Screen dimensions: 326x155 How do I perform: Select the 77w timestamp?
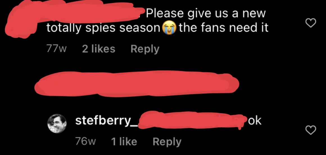point(56,49)
